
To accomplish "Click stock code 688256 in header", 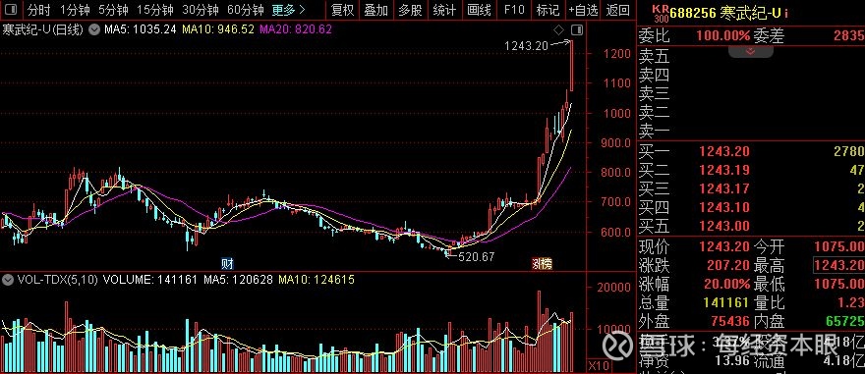I will [693, 12].
